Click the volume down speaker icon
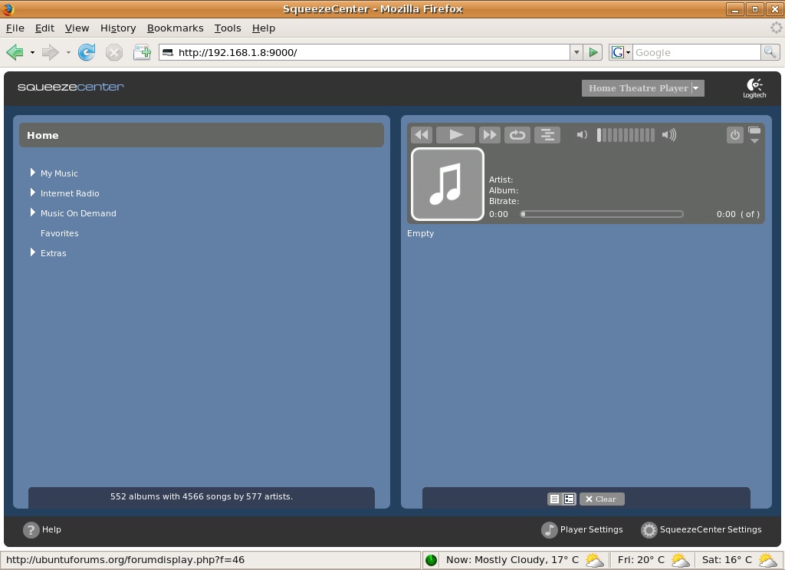785x570 pixels. click(582, 135)
